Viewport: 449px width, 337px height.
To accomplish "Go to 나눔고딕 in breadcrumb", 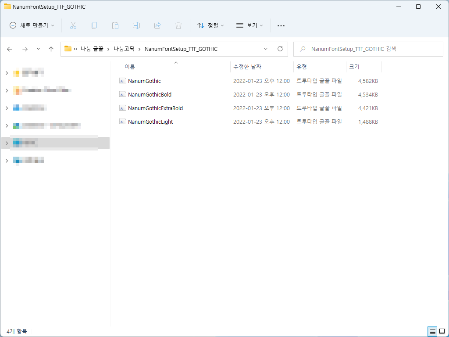I will pos(124,49).
